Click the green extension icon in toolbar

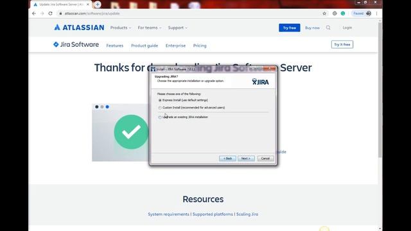coord(343,13)
